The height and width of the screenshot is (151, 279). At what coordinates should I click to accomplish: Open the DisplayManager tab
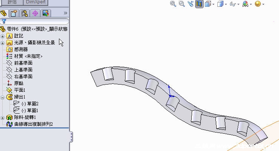[46, 13]
